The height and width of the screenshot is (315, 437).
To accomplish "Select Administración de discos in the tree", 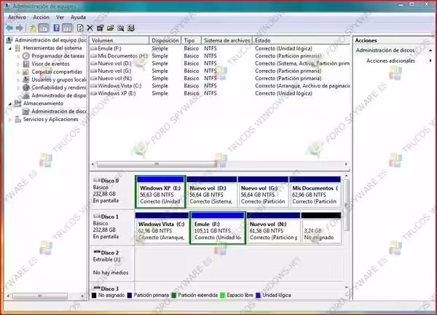I will pos(59,112).
